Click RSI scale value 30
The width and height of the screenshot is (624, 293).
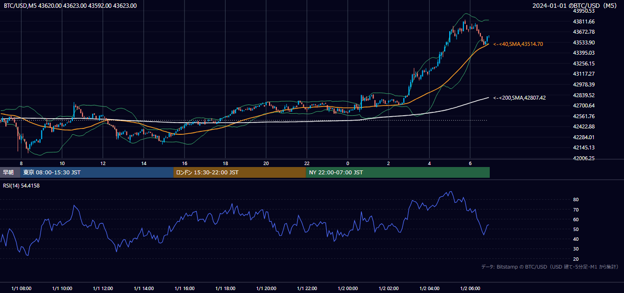click(576, 249)
